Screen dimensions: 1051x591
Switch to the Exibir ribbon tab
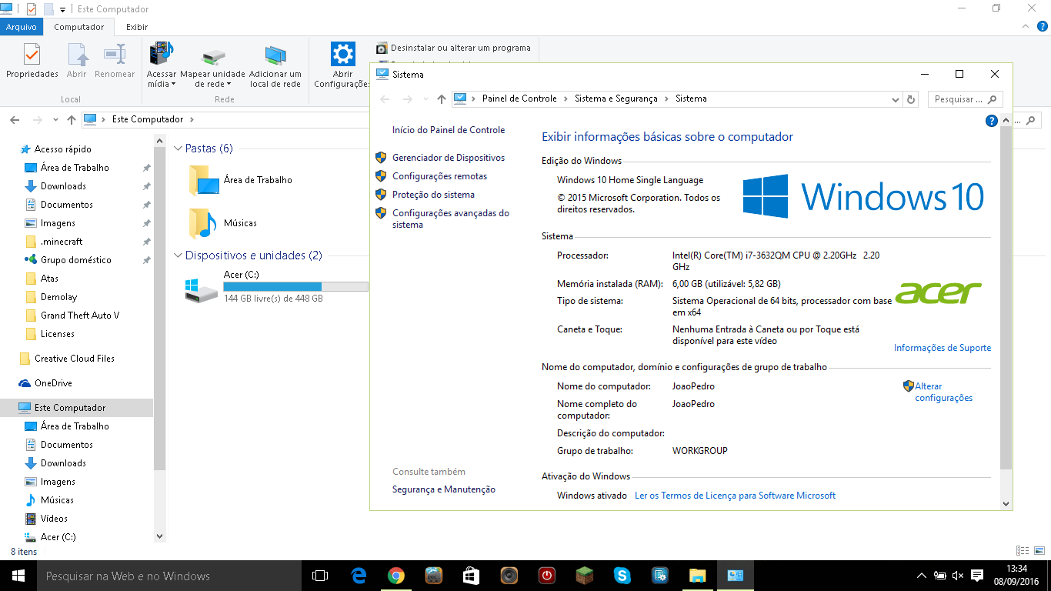[x=137, y=27]
